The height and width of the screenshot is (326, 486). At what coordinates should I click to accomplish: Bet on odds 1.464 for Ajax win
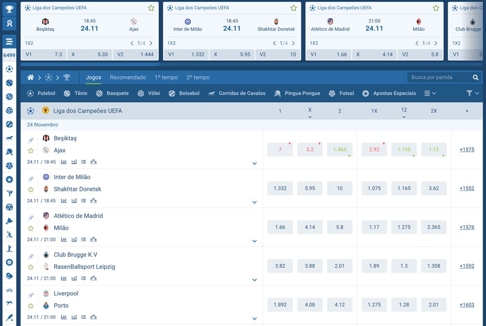pyautogui.click(x=340, y=149)
